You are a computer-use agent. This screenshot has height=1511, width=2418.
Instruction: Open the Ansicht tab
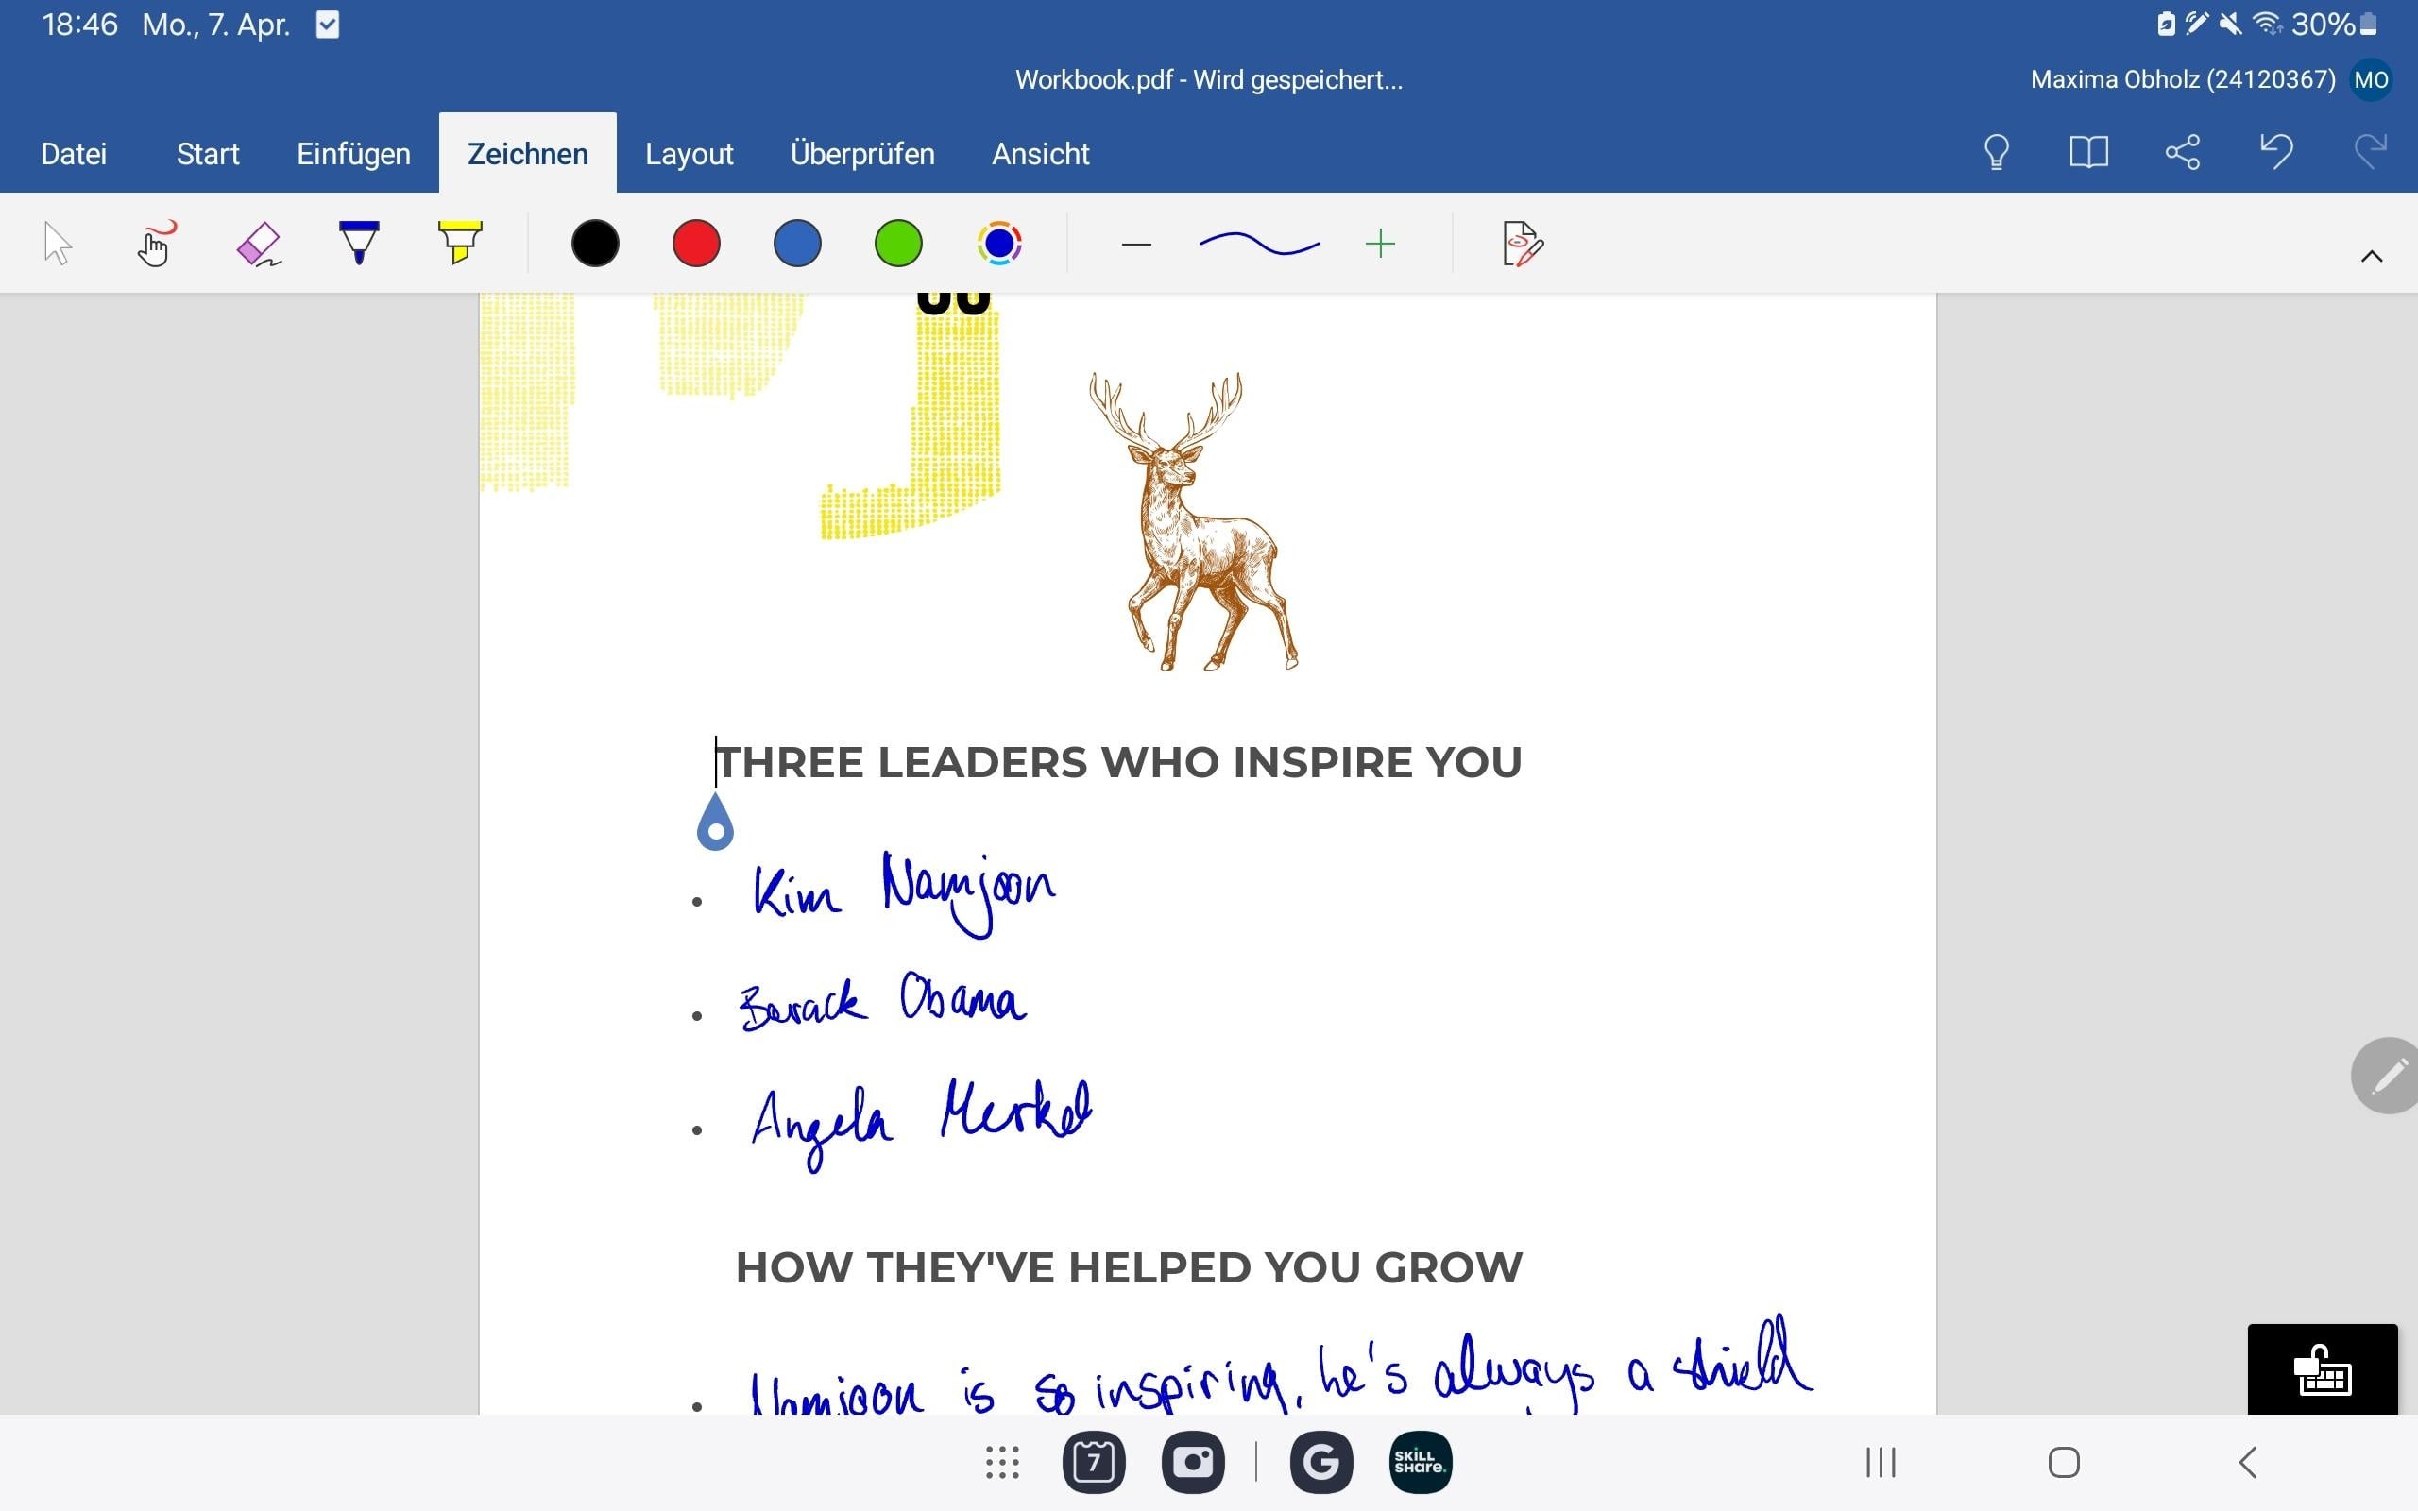pyautogui.click(x=1040, y=154)
